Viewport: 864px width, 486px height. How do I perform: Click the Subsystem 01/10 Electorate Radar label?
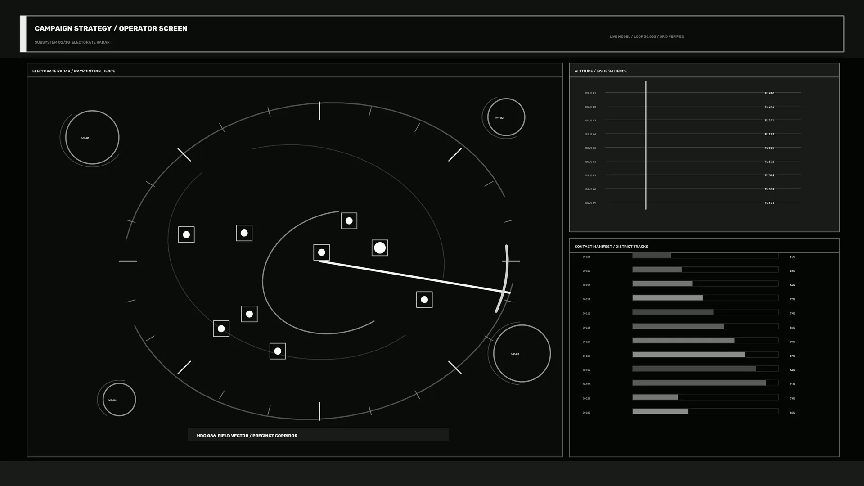[72, 42]
